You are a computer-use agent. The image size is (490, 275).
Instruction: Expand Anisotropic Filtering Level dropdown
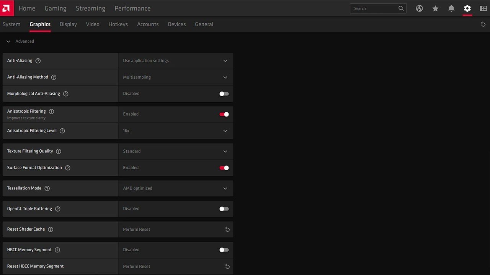[176, 131]
